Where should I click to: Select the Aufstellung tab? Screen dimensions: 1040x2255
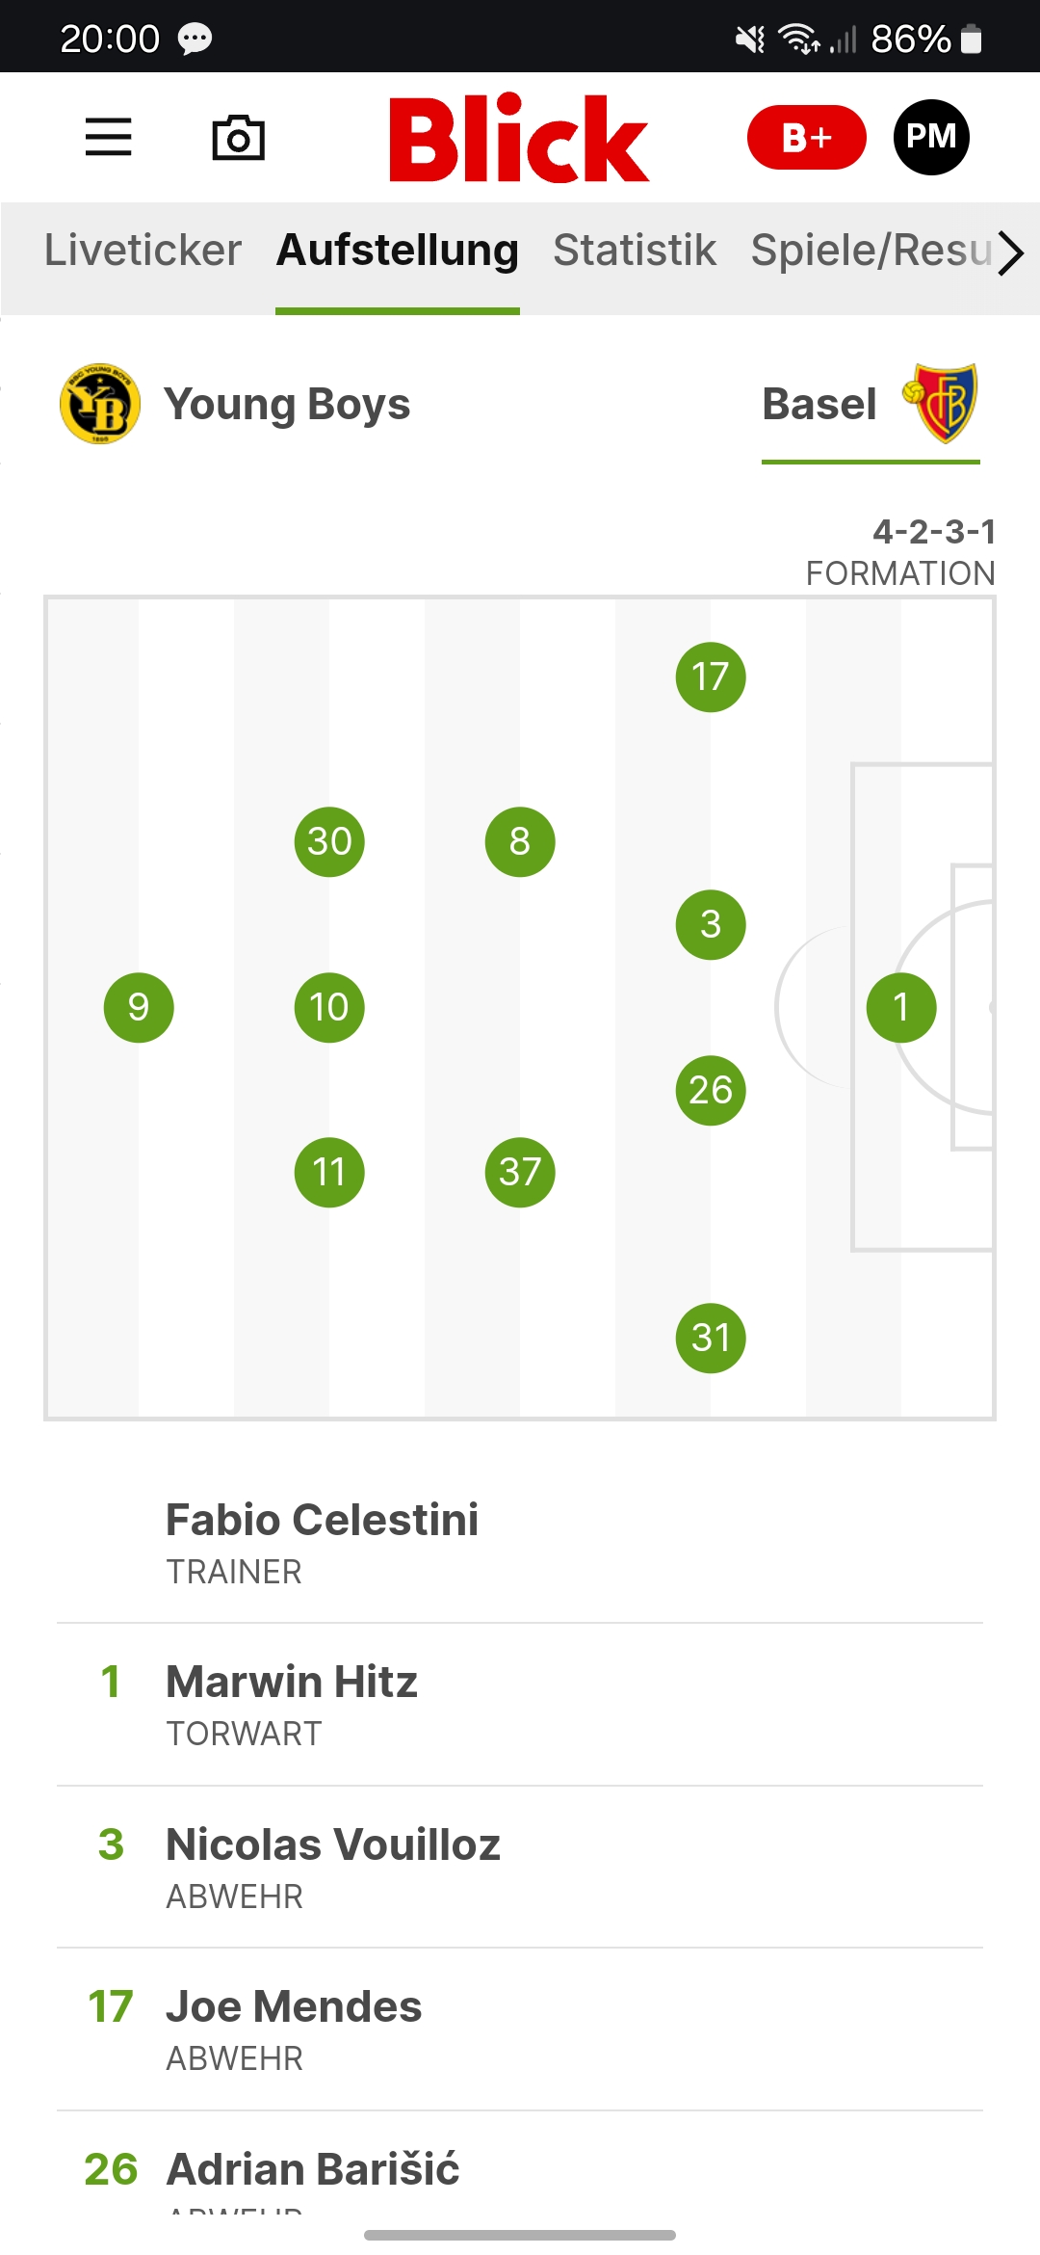[397, 251]
